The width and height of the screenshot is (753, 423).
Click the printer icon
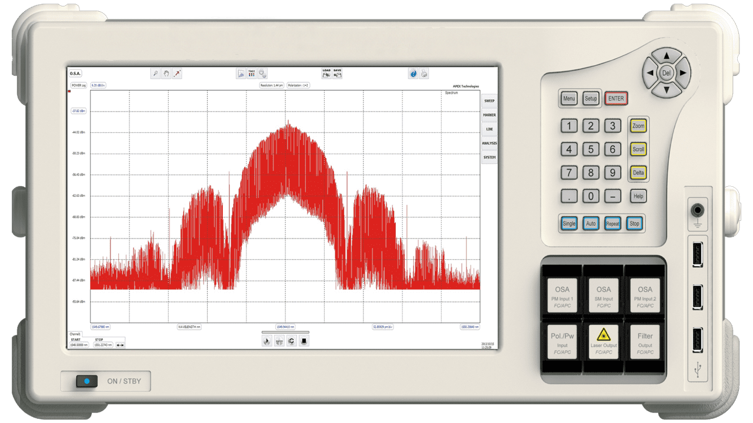424,73
